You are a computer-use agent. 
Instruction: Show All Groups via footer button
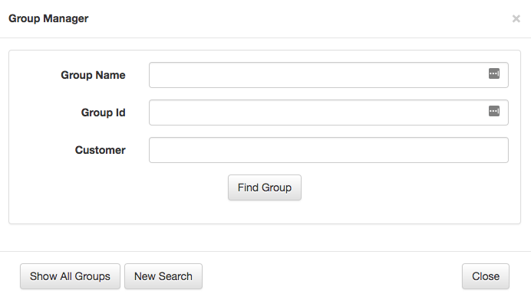coord(70,276)
